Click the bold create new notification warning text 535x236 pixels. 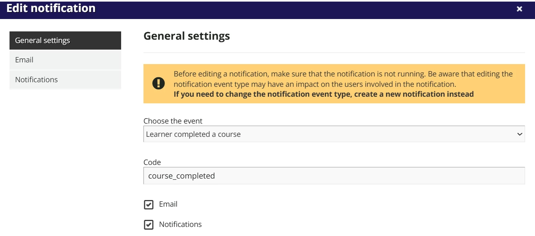323,94
